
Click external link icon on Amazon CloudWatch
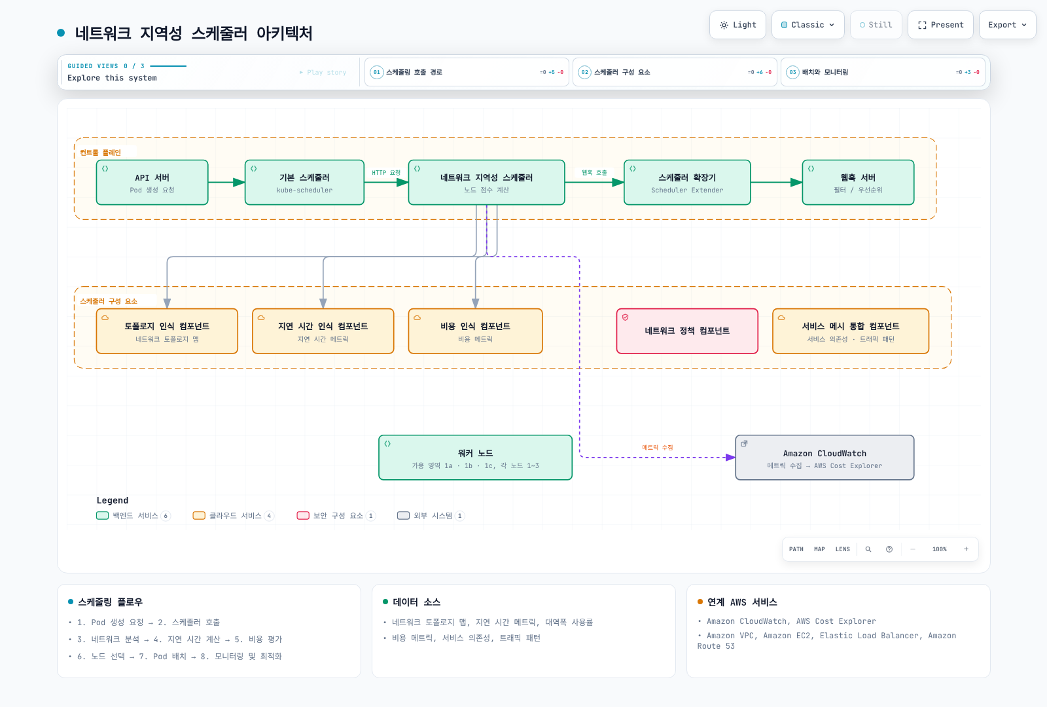[x=744, y=444]
